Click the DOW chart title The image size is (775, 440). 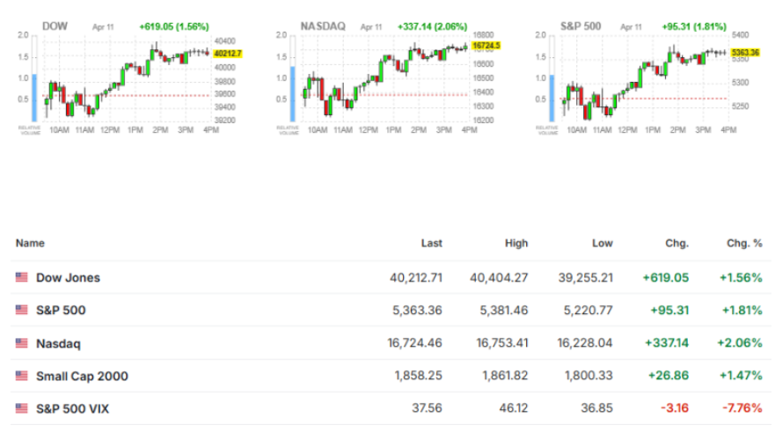coord(55,26)
